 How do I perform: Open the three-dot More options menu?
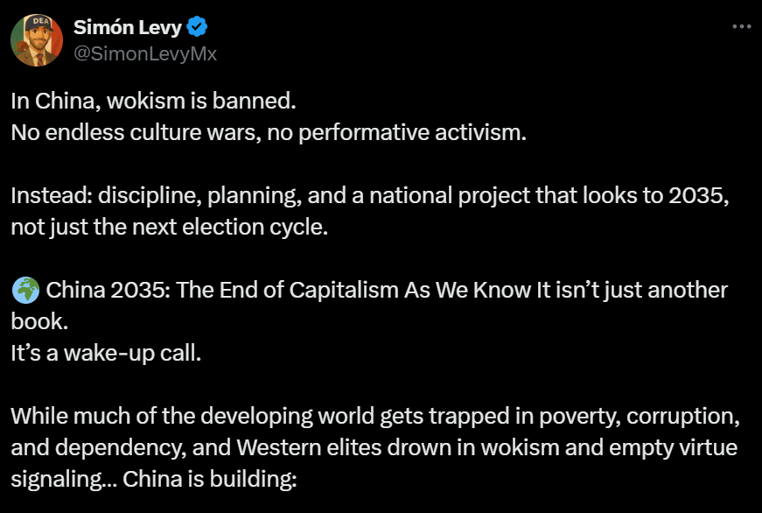[740, 26]
